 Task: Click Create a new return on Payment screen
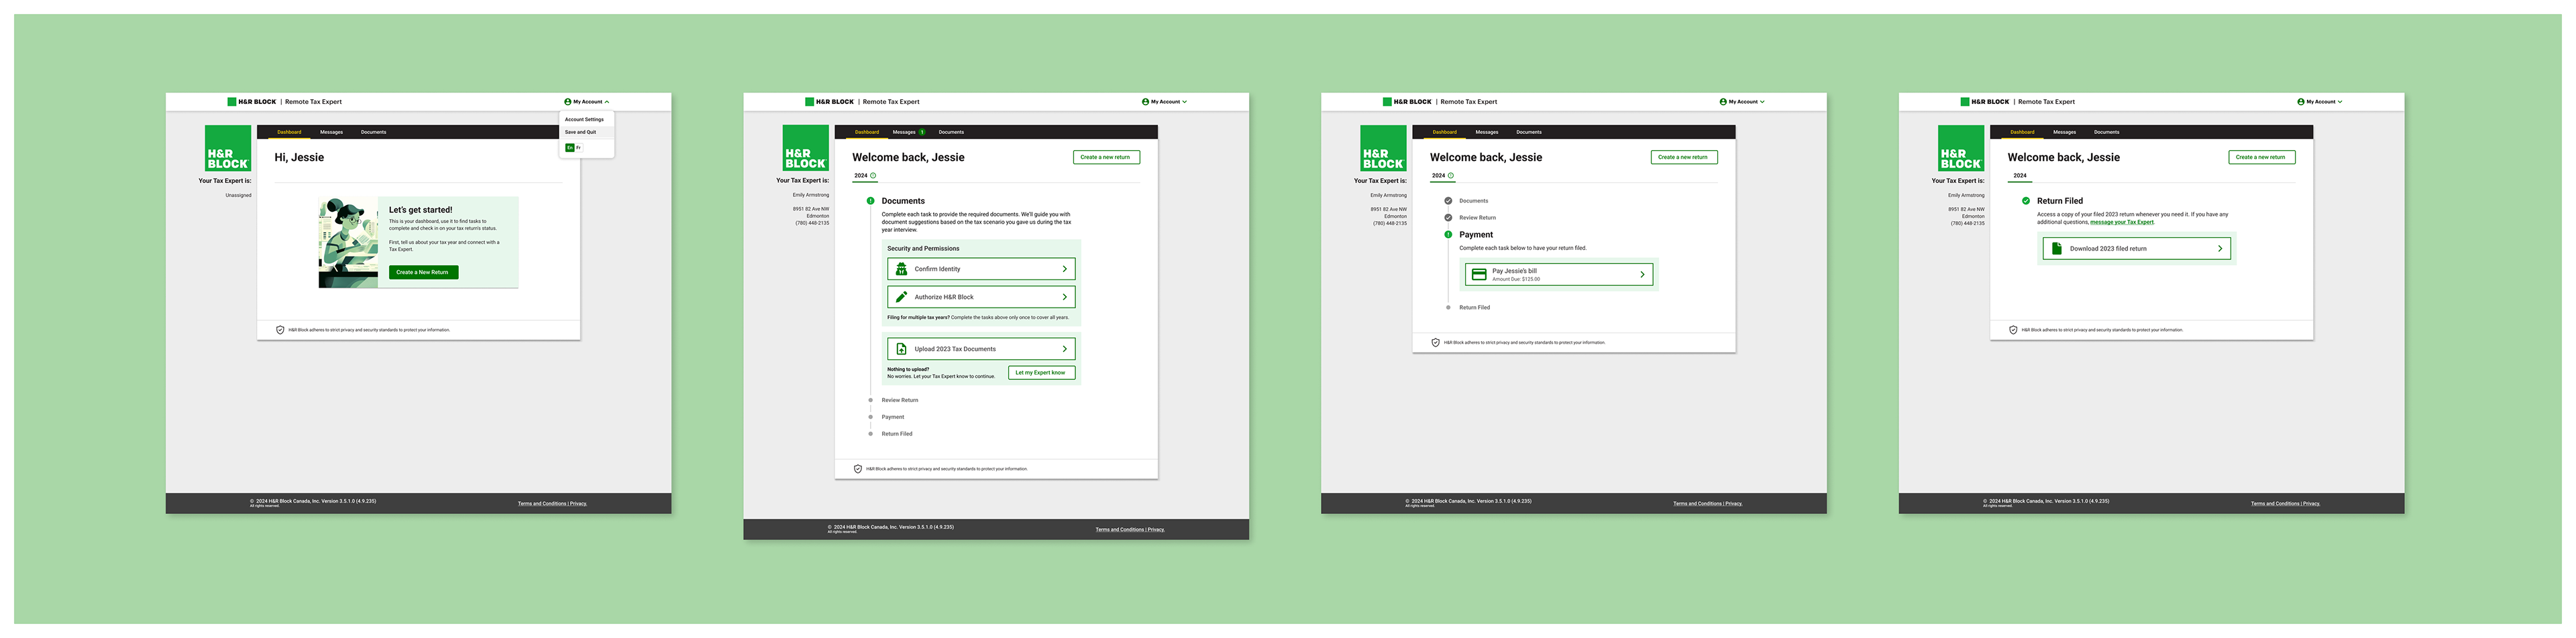pos(1684,157)
